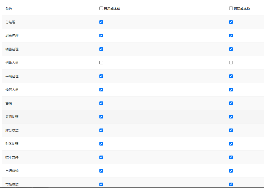Toggle 显示成本价 for 采购经理

[101, 76]
